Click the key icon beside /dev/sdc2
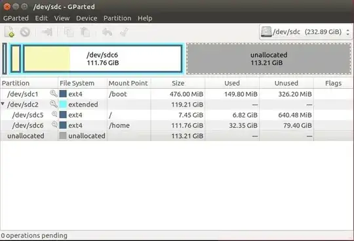Viewport: 354px width, 241px height. point(54,104)
